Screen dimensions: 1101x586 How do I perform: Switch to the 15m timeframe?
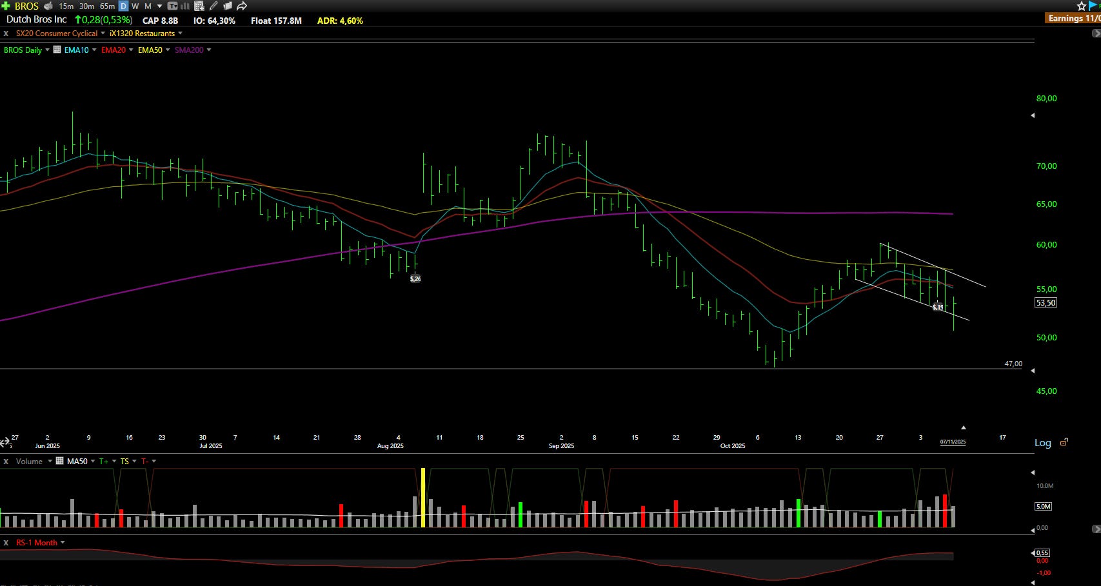pos(66,6)
